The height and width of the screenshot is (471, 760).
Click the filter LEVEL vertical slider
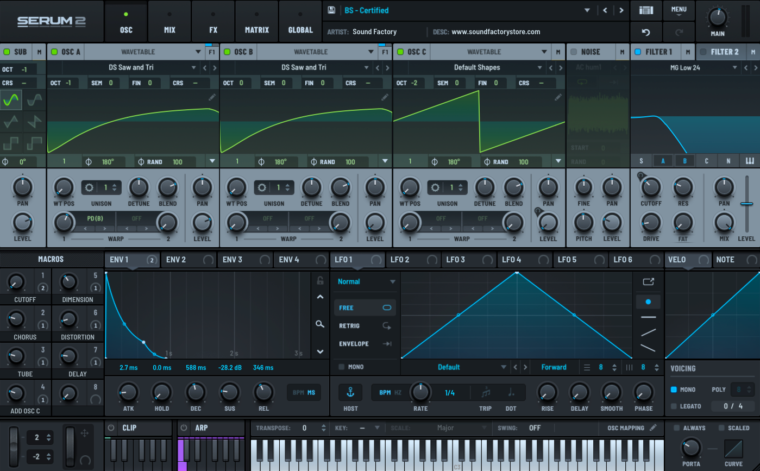(x=746, y=204)
